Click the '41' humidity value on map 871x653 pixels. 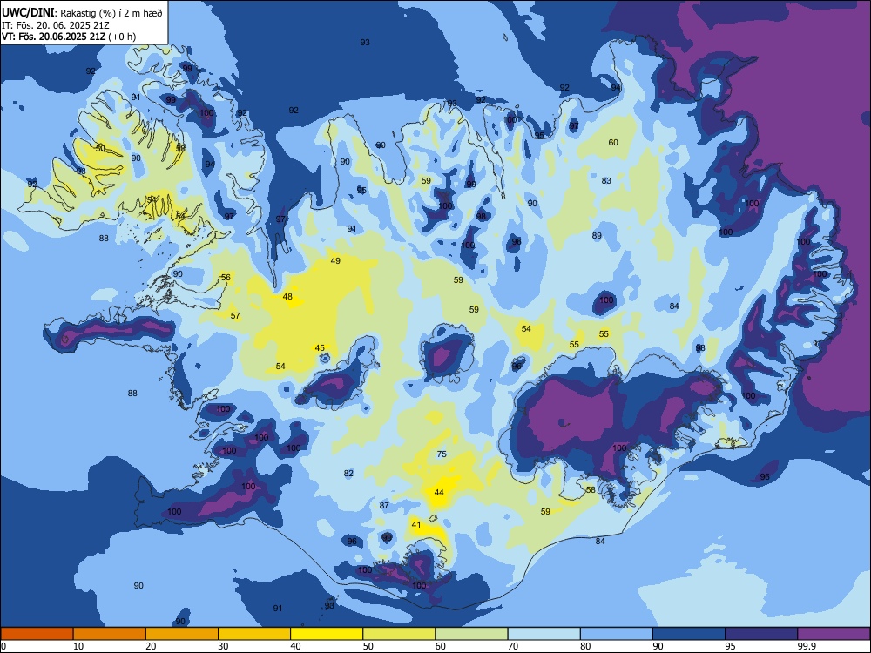(x=416, y=525)
